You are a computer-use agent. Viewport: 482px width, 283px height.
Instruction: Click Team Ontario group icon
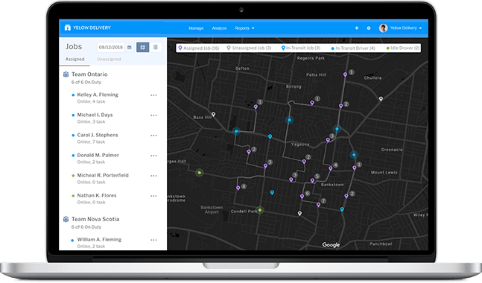(x=66, y=74)
